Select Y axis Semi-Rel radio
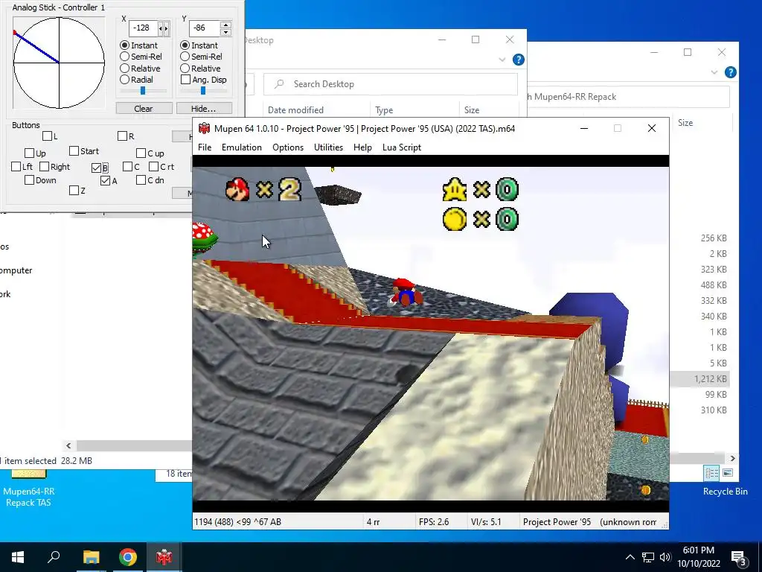Screen dimensions: 762x572 coord(185,57)
